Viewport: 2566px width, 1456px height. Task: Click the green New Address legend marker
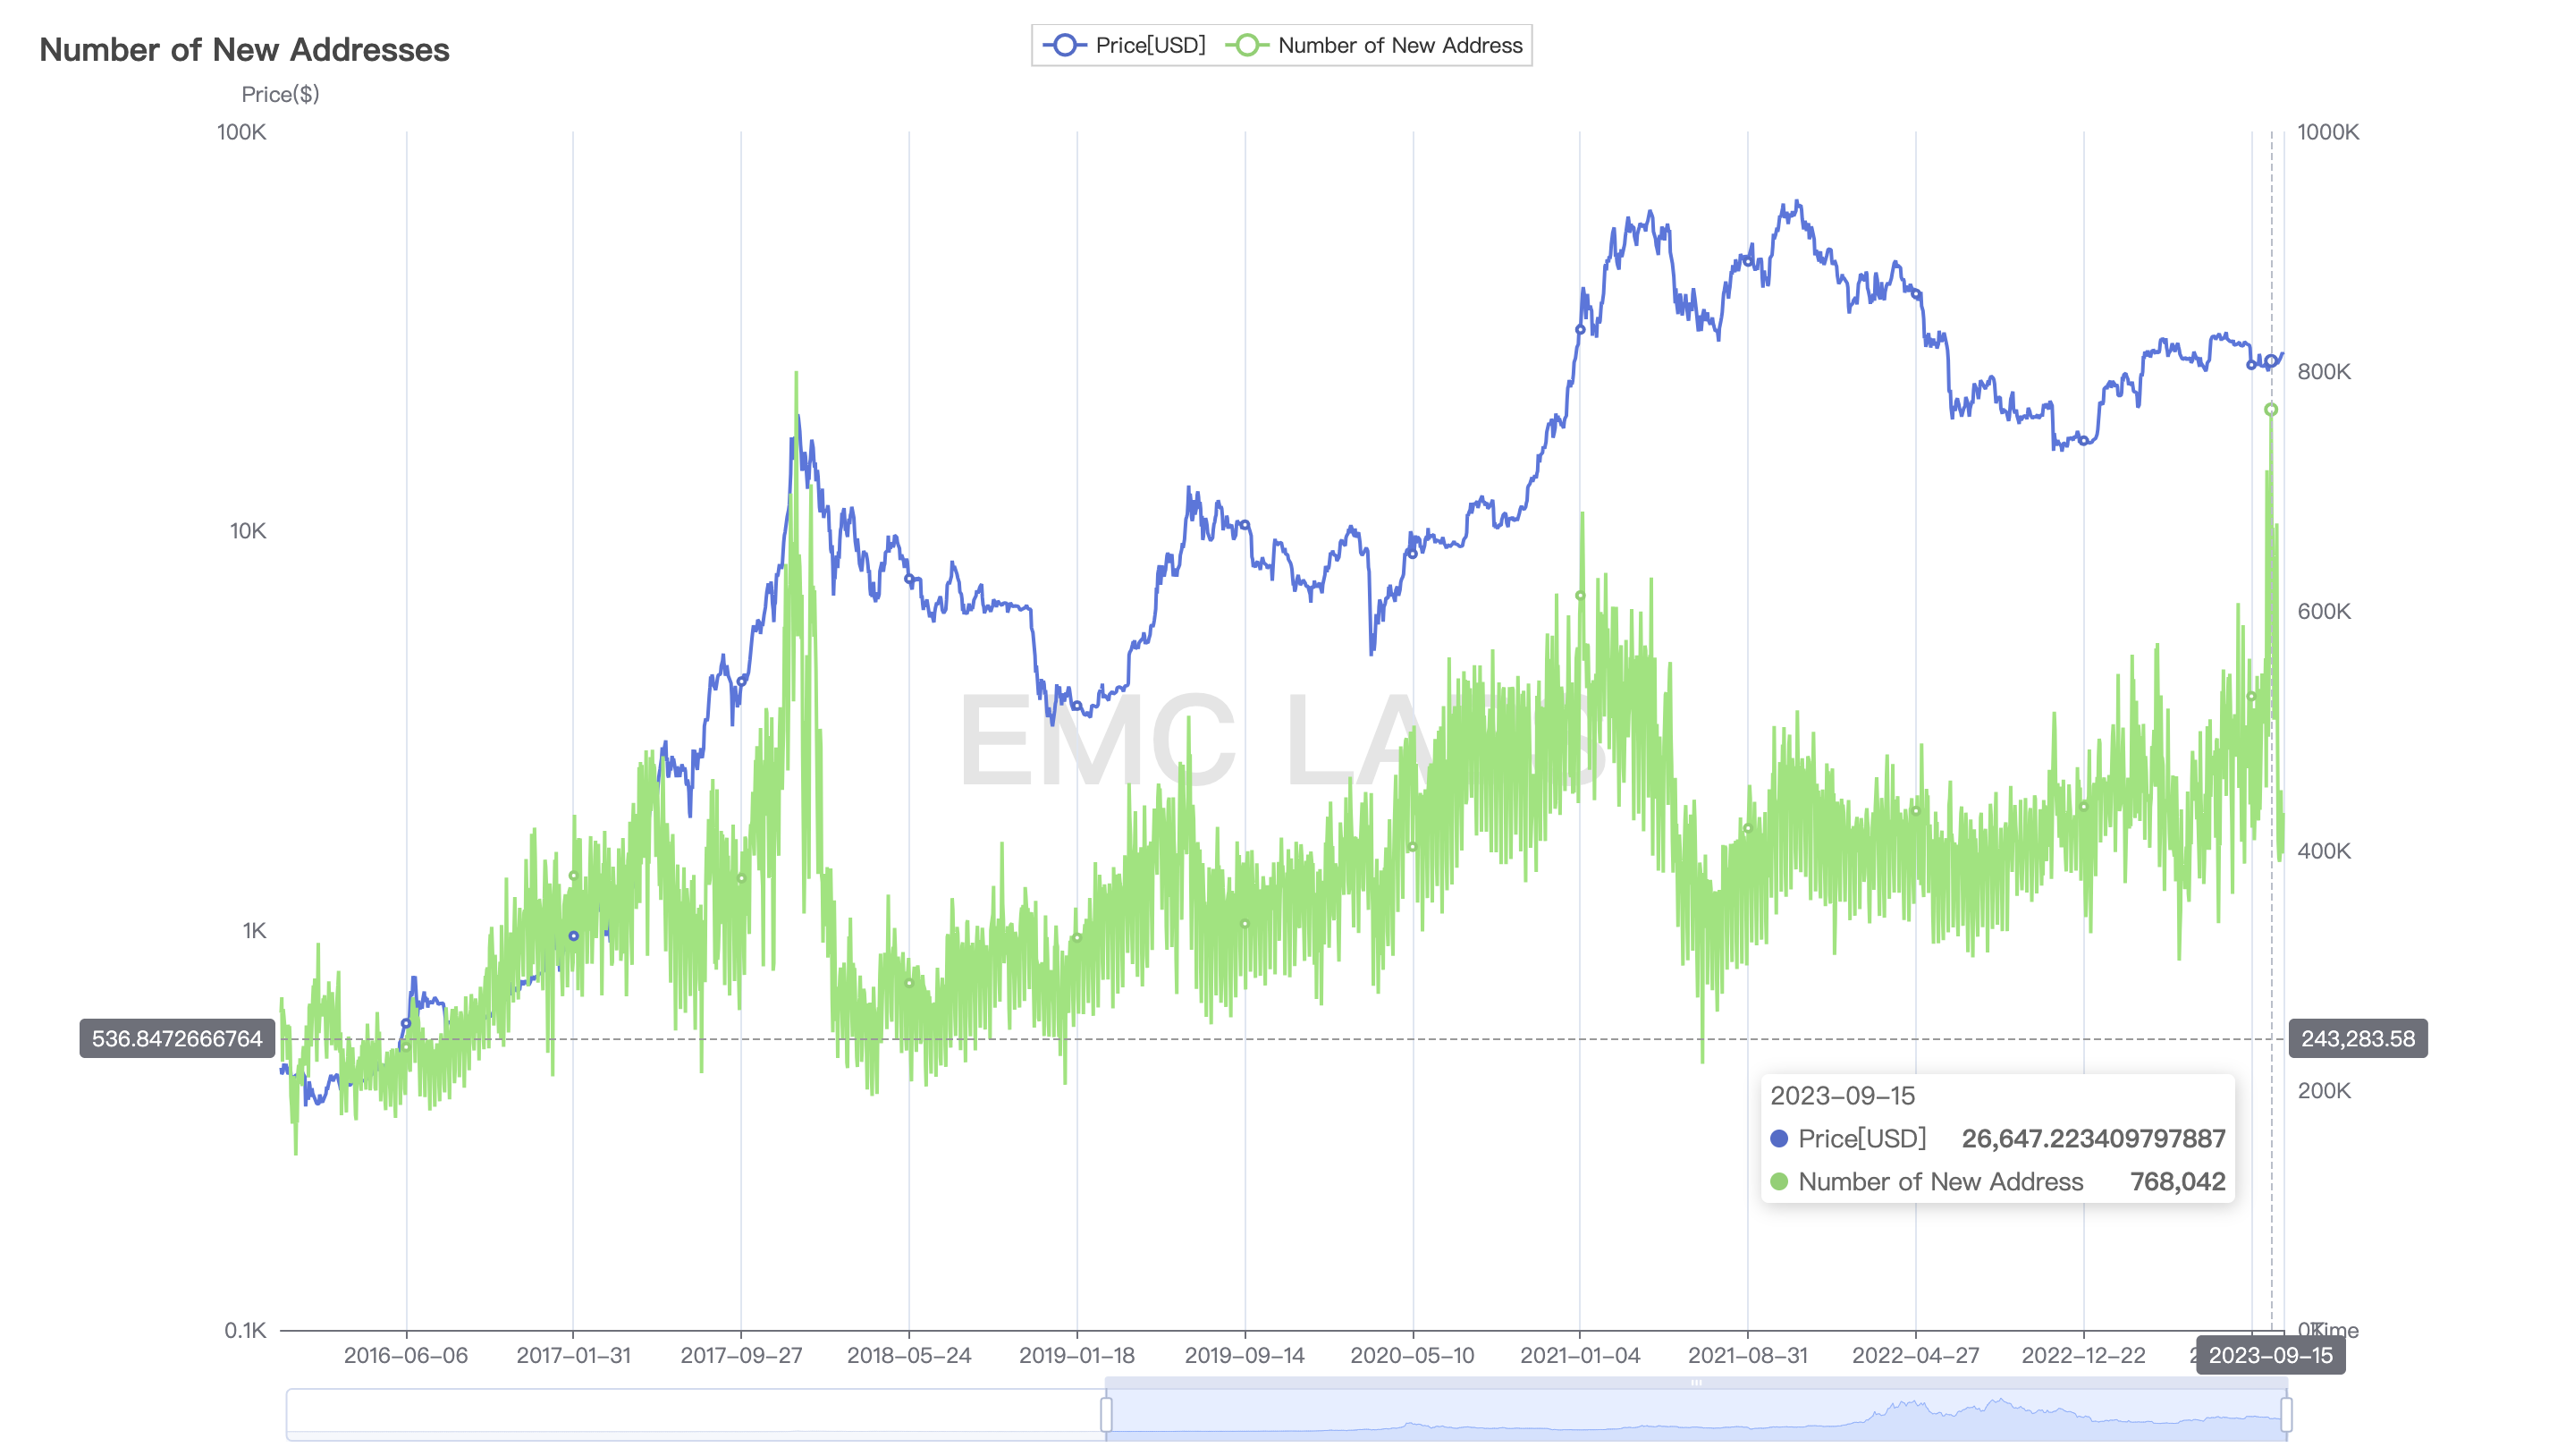click(x=1246, y=45)
